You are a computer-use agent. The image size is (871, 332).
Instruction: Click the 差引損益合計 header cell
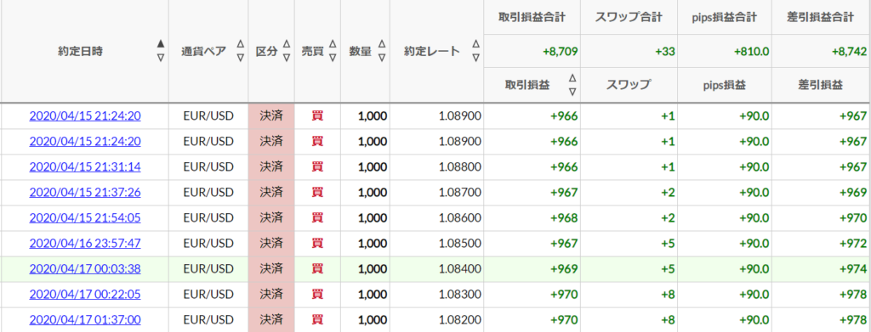click(822, 17)
